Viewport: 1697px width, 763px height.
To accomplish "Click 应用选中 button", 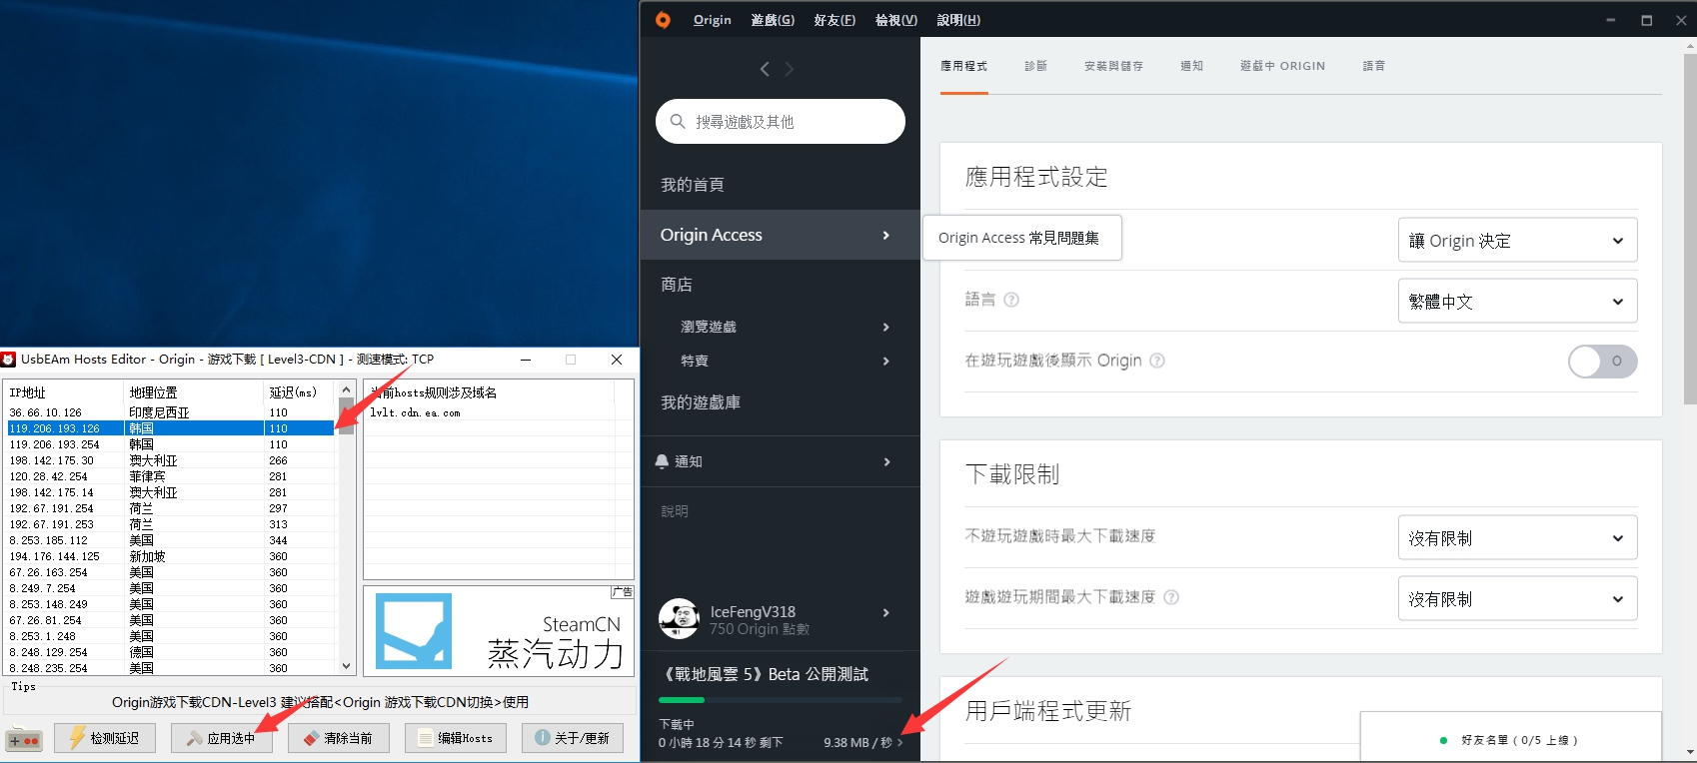I will tap(222, 738).
